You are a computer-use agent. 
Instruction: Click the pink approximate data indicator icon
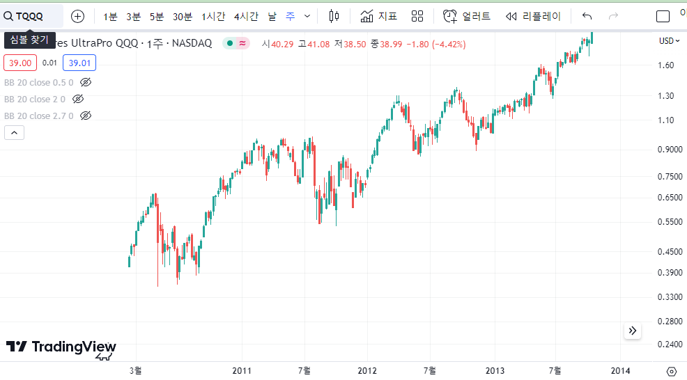[x=242, y=43]
